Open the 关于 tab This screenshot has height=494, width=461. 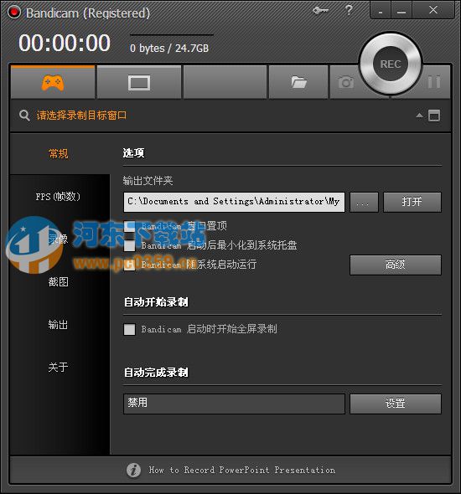click(x=58, y=367)
